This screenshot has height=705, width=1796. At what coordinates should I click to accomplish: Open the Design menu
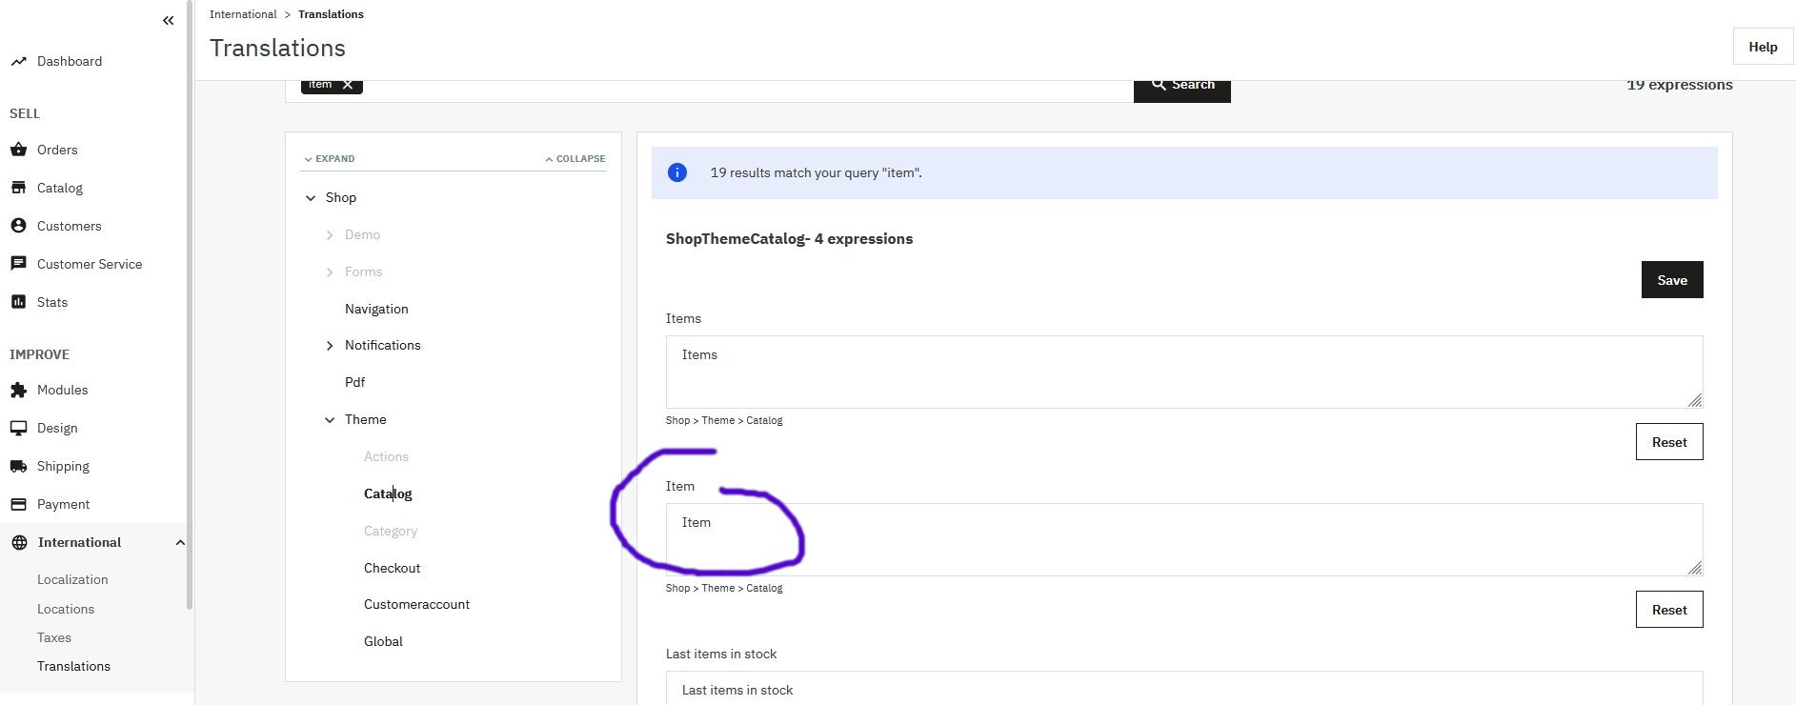tap(57, 428)
